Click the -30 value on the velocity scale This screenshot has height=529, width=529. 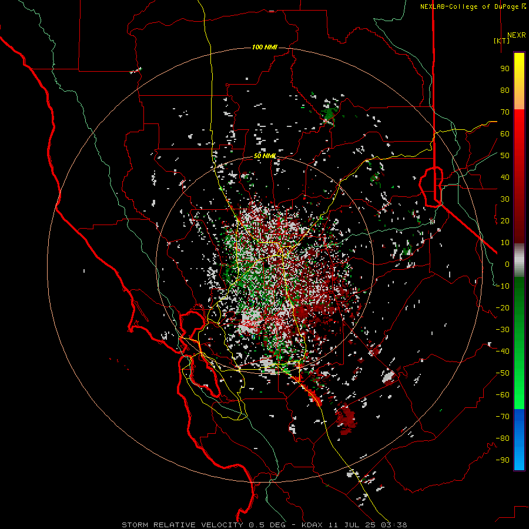click(x=503, y=330)
